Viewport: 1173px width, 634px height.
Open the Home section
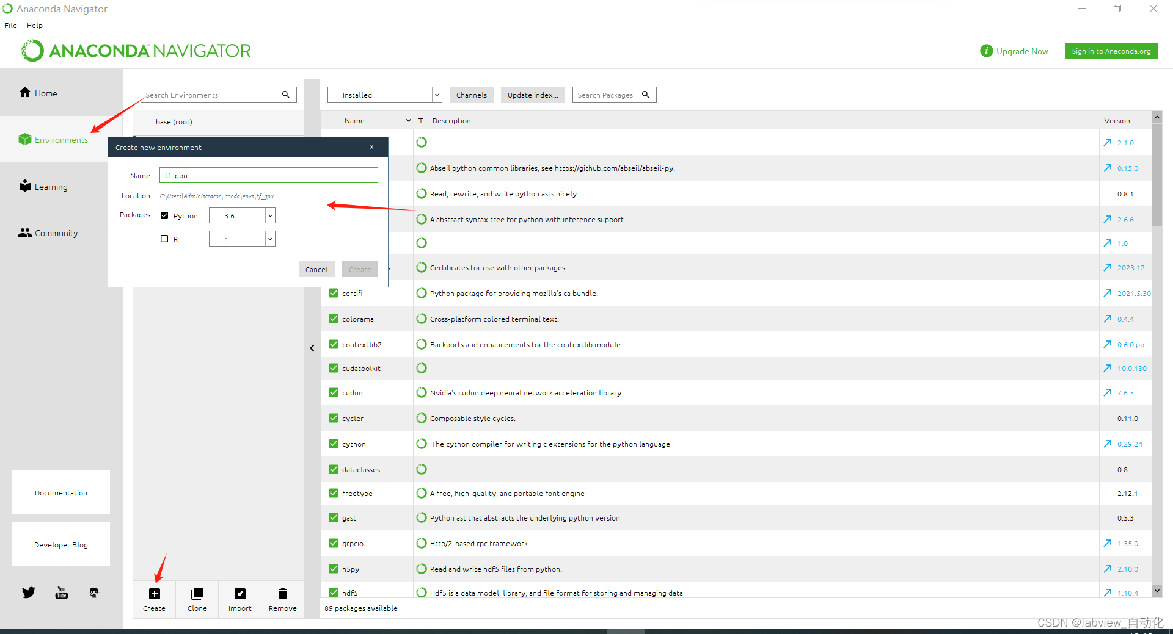[38, 93]
